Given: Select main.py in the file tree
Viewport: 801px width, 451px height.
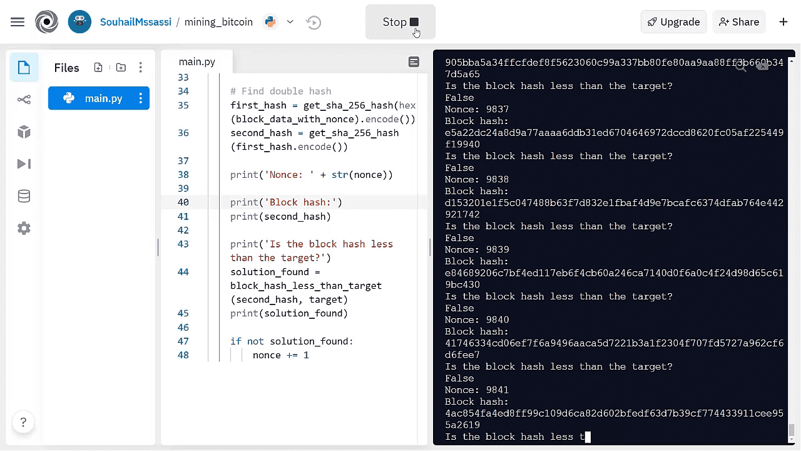Looking at the screenshot, I should 99,98.
